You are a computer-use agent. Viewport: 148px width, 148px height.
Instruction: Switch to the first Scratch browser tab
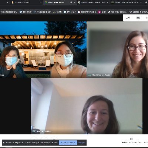tap(27, 2)
